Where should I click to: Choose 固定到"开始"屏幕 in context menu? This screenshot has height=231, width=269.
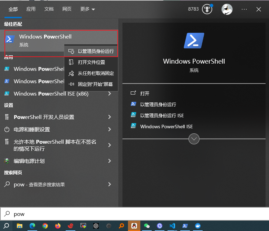point(91,84)
